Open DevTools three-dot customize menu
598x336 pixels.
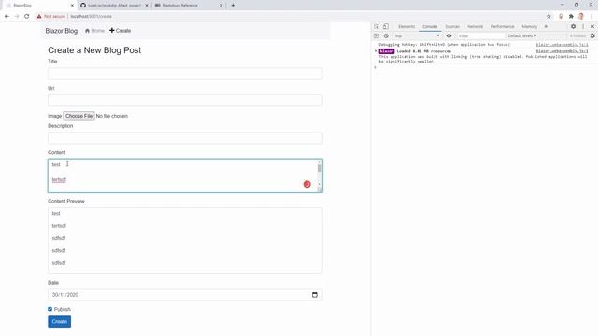point(583,27)
